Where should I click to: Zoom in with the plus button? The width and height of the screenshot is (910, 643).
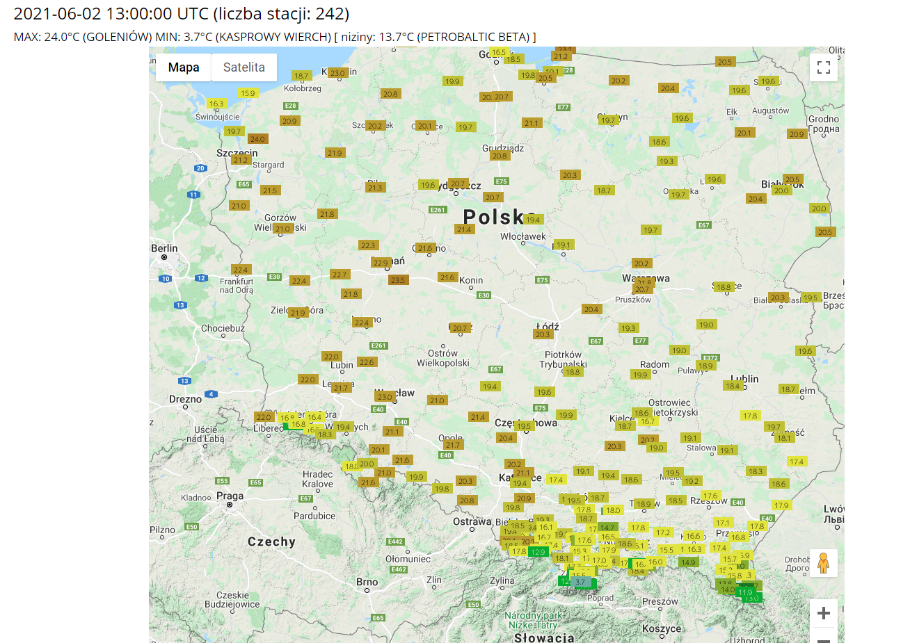point(824,613)
